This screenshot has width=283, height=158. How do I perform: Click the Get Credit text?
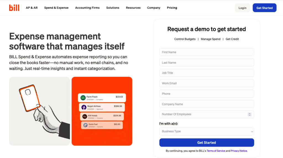232,39
